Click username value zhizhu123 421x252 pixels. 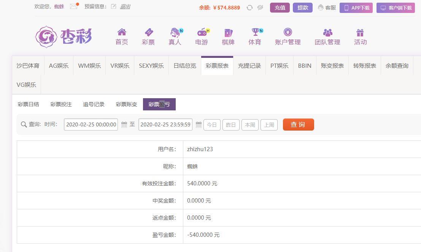pos(200,149)
